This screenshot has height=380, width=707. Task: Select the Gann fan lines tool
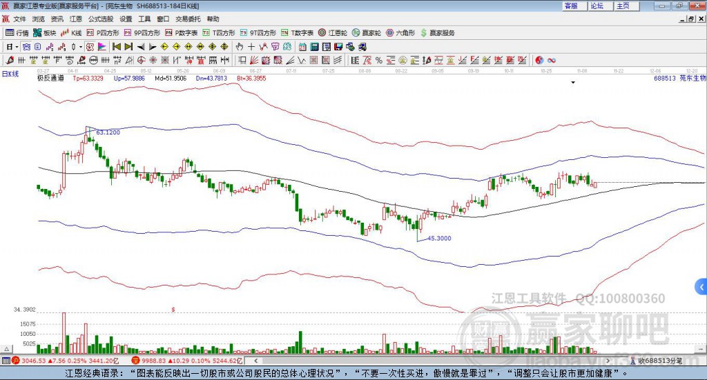(x=254, y=60)
